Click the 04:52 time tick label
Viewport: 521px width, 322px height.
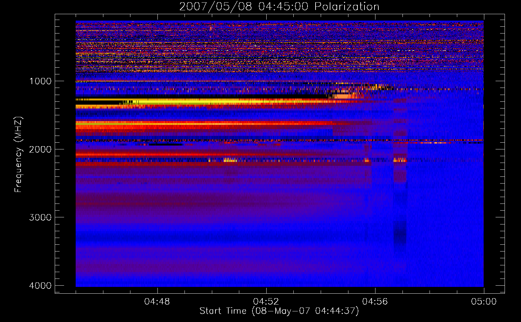(266, 302)
